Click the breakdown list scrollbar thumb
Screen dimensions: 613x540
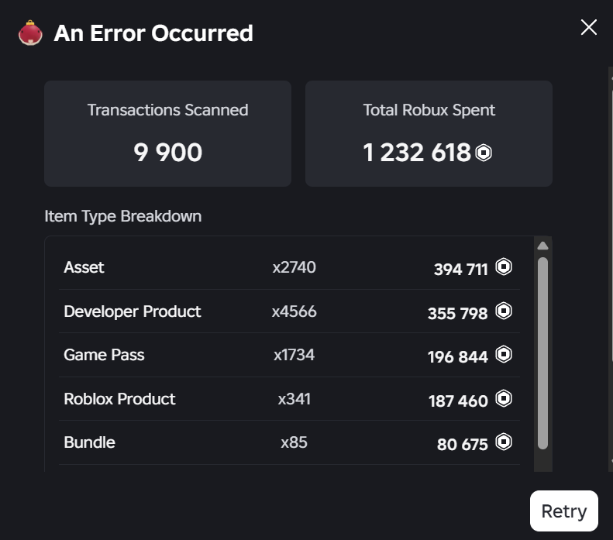pos(542,353)
